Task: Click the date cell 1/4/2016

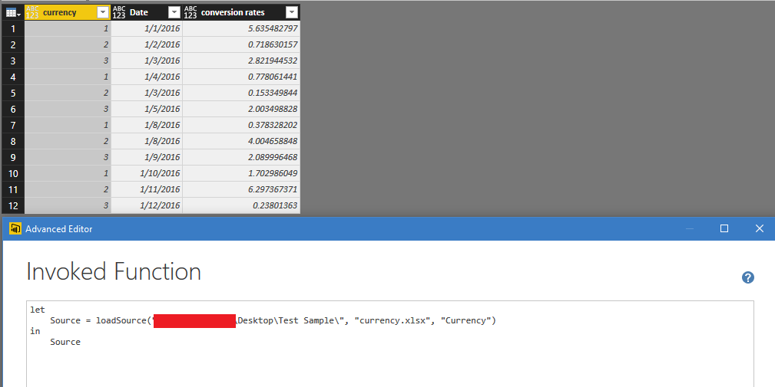Action: pyautogui.click(x=147, y=77)
